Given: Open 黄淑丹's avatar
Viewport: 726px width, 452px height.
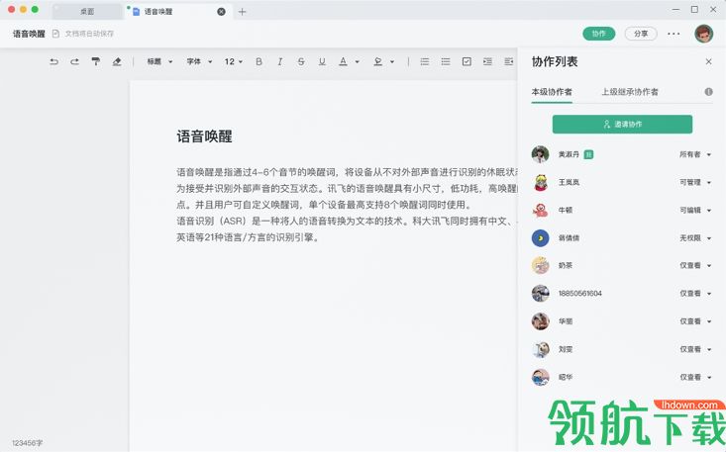Looking at the screenshot, I should [540, 154].
